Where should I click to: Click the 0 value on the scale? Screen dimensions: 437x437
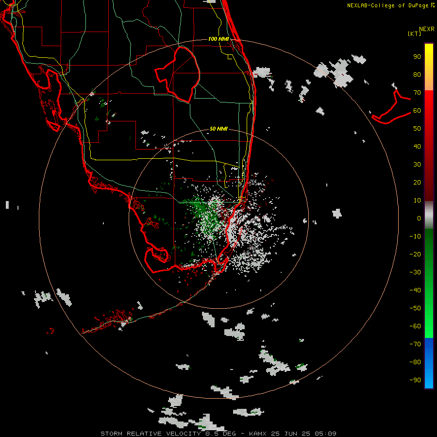[419, 218]
